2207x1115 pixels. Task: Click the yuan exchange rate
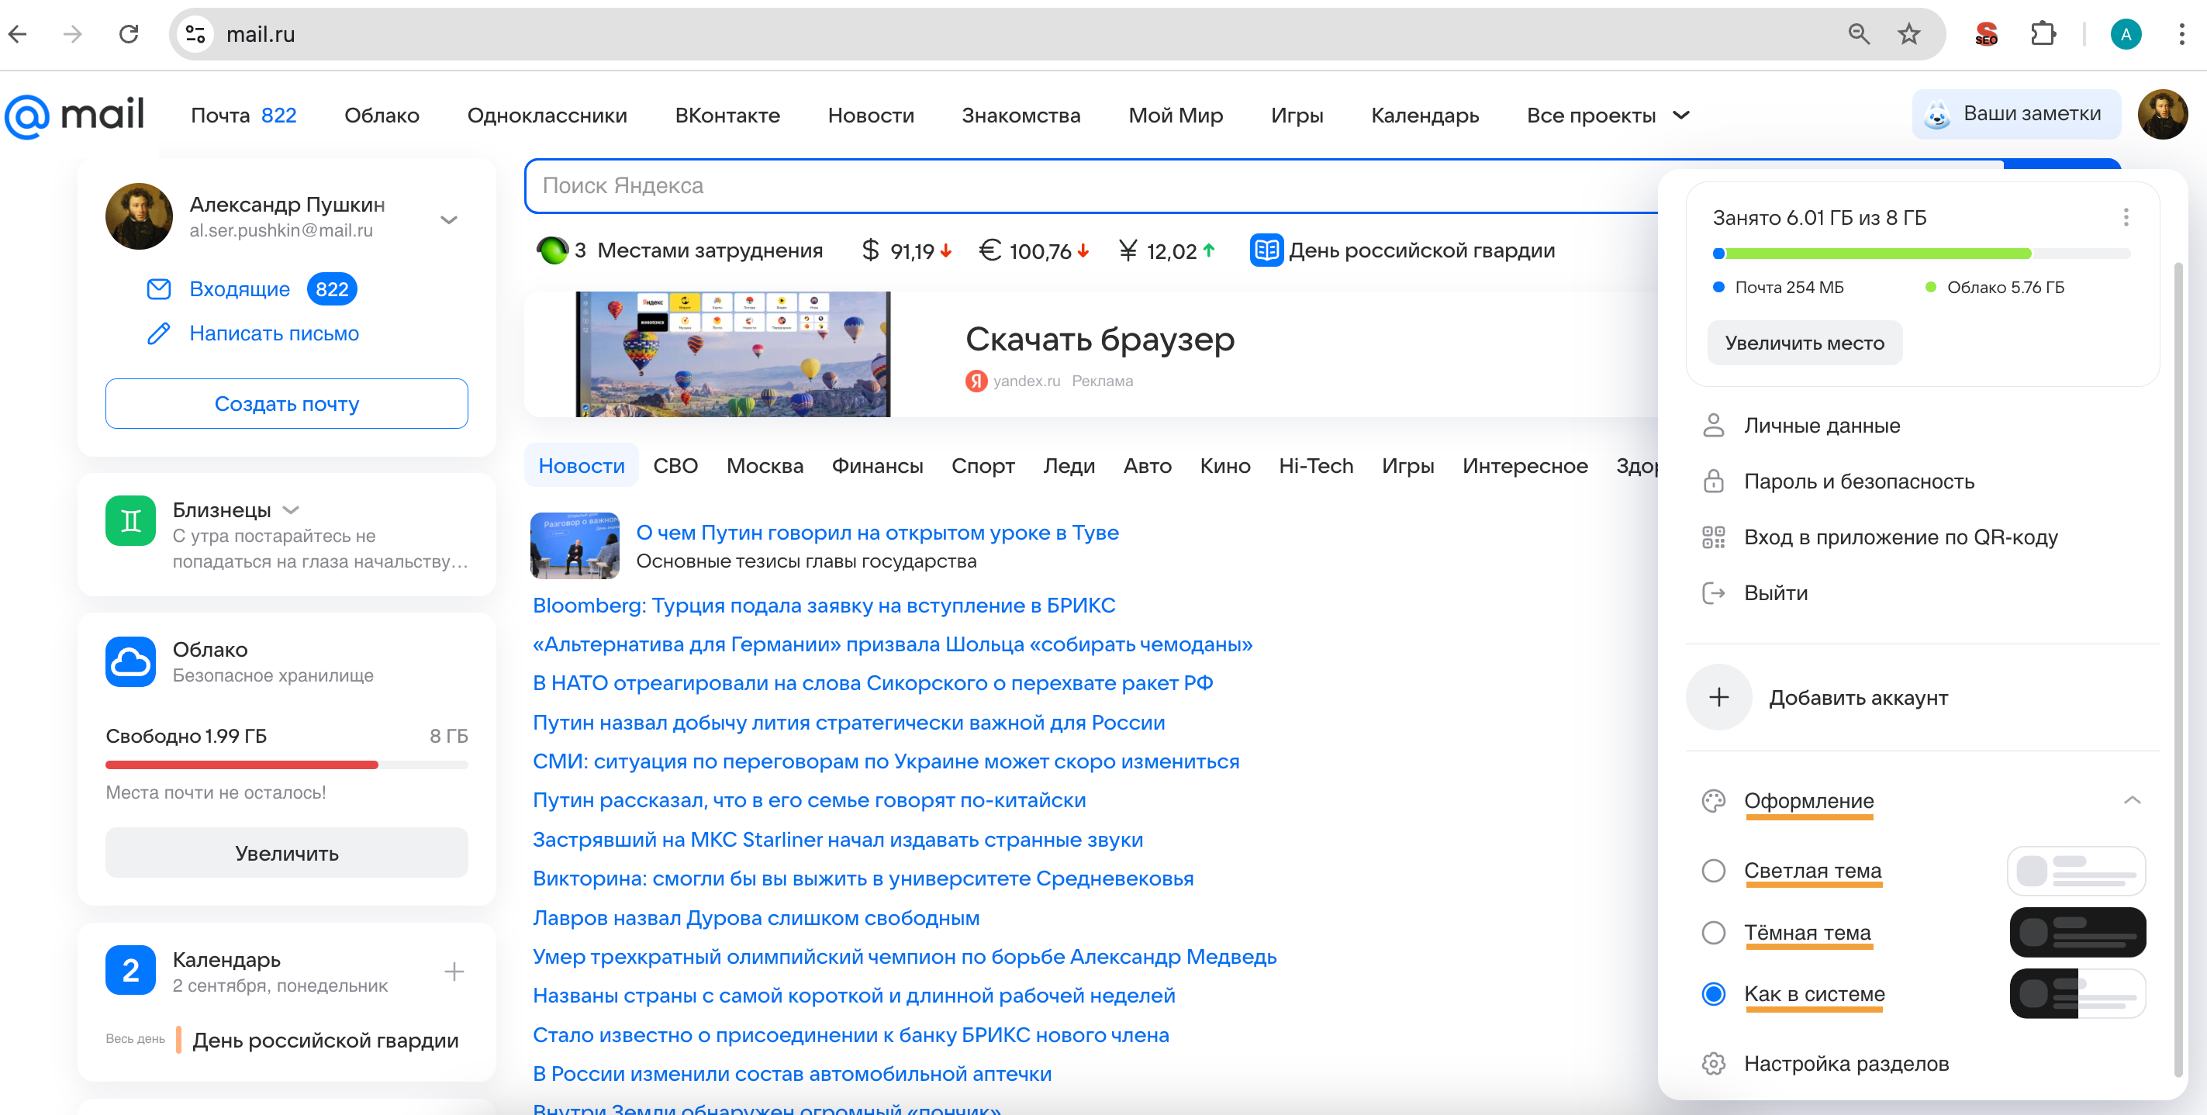coord(1167,251)
